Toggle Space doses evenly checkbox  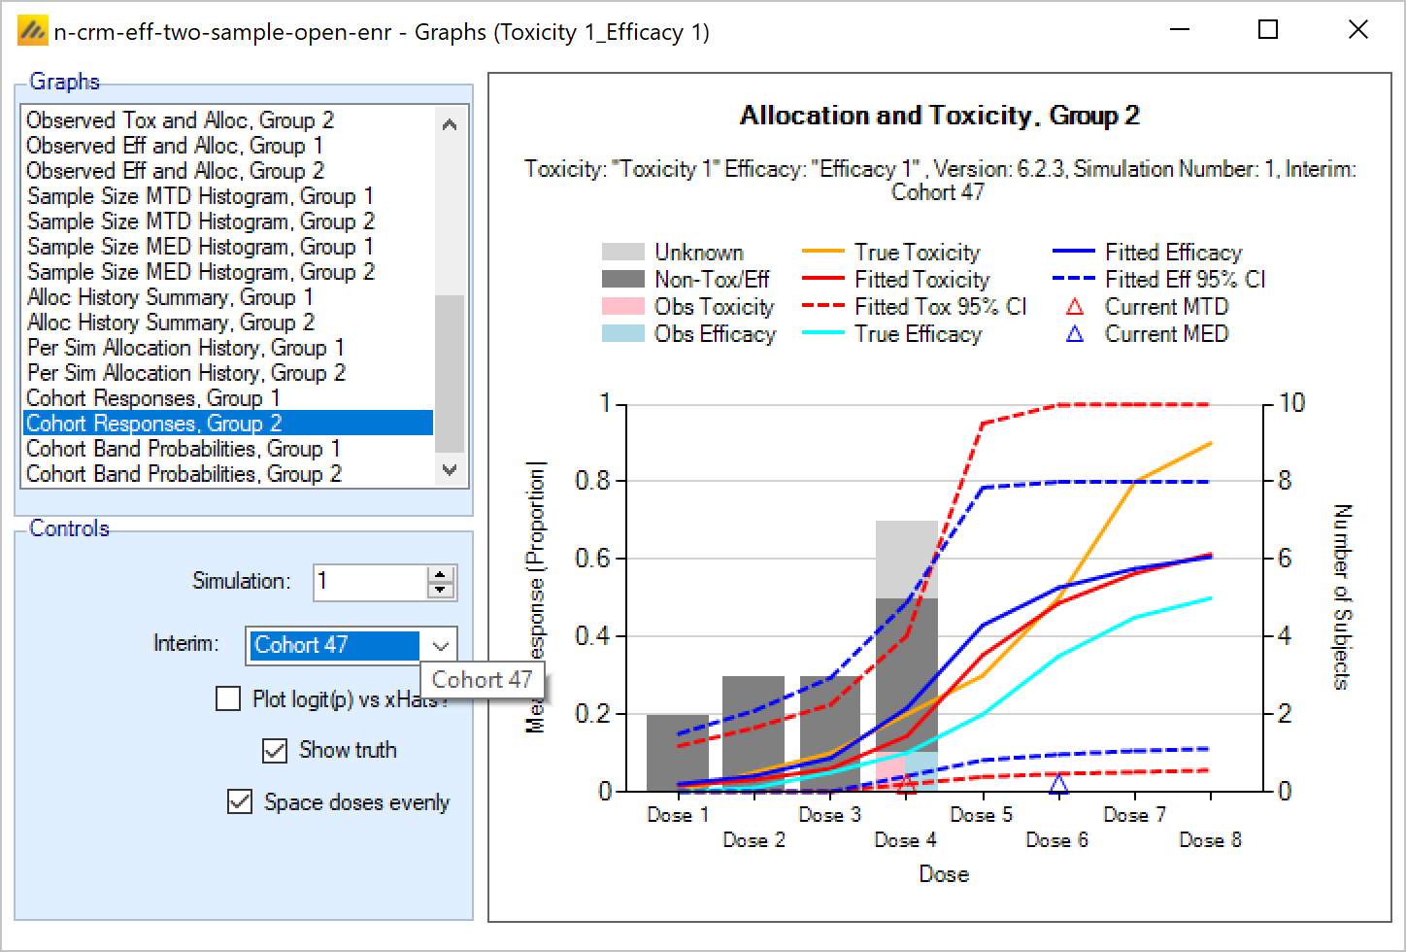(240, 802)
